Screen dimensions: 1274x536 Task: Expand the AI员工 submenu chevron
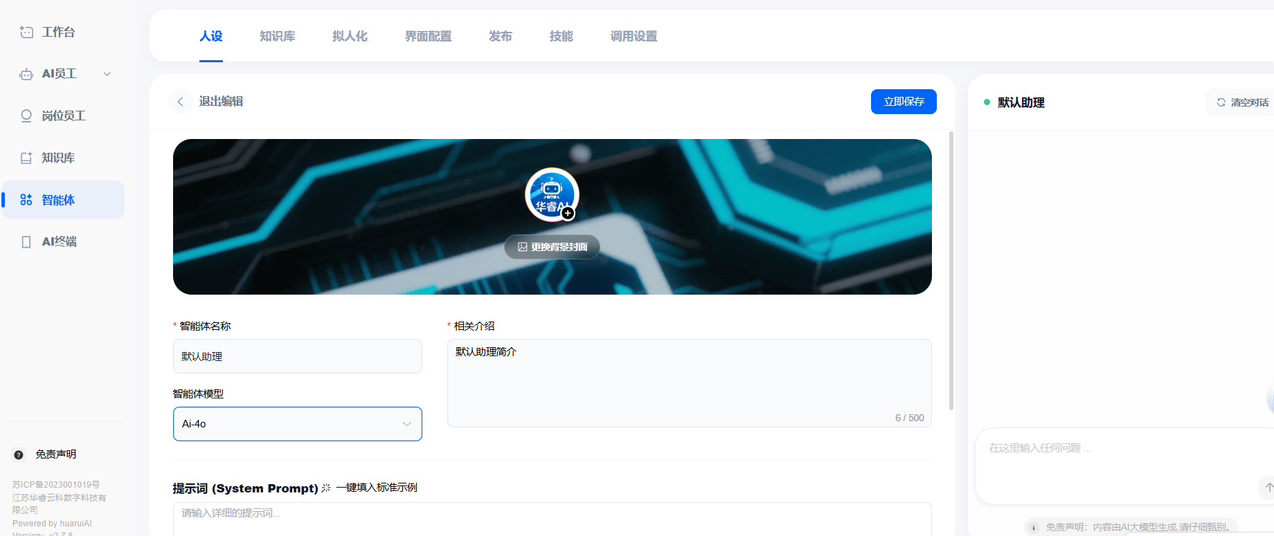click(x=107, y=74)
